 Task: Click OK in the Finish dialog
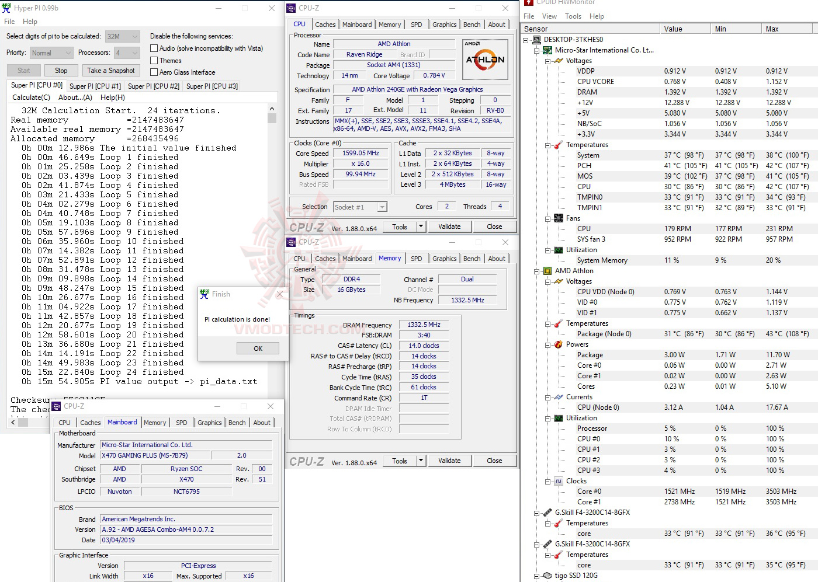tap(258, 348)
